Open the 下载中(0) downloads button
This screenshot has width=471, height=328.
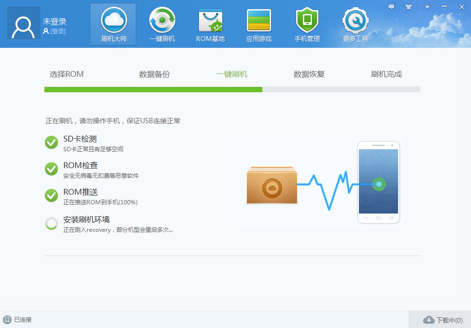click(443, 320)
